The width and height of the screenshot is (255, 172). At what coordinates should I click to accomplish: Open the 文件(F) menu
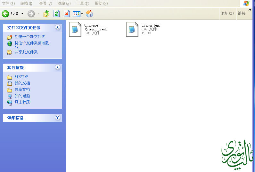pyautogui.click(x=8, y=4)
